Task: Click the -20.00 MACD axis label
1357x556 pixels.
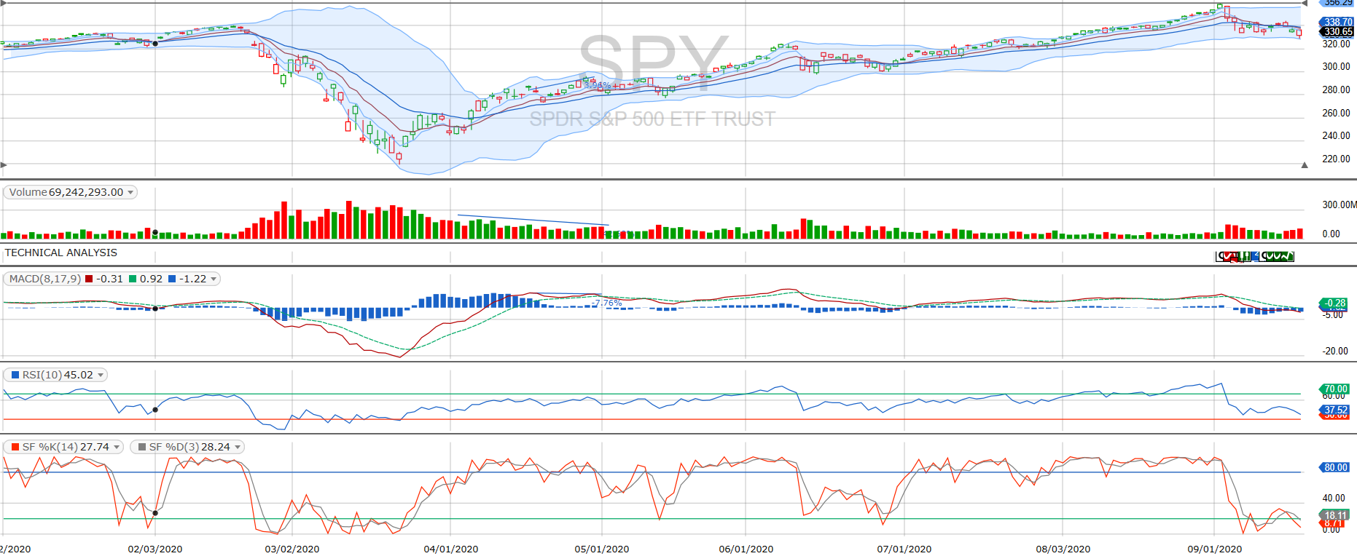Action: click(x=1337, y=351)
